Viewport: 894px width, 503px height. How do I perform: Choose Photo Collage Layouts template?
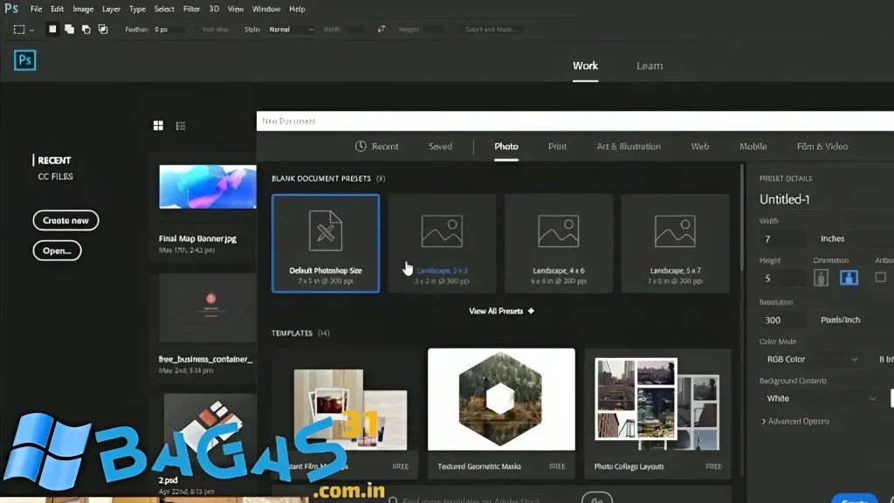pyautogui.click(x=657, y=413)
